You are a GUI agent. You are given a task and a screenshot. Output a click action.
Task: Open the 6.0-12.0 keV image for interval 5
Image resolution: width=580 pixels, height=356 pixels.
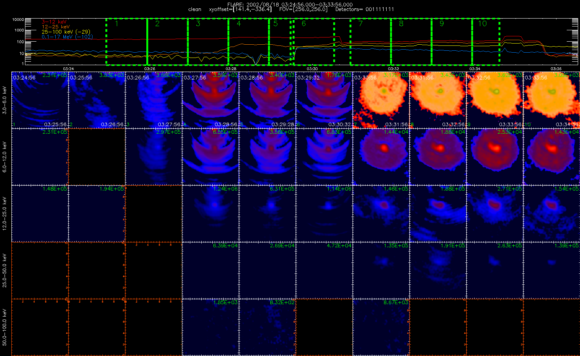point(267,157)
